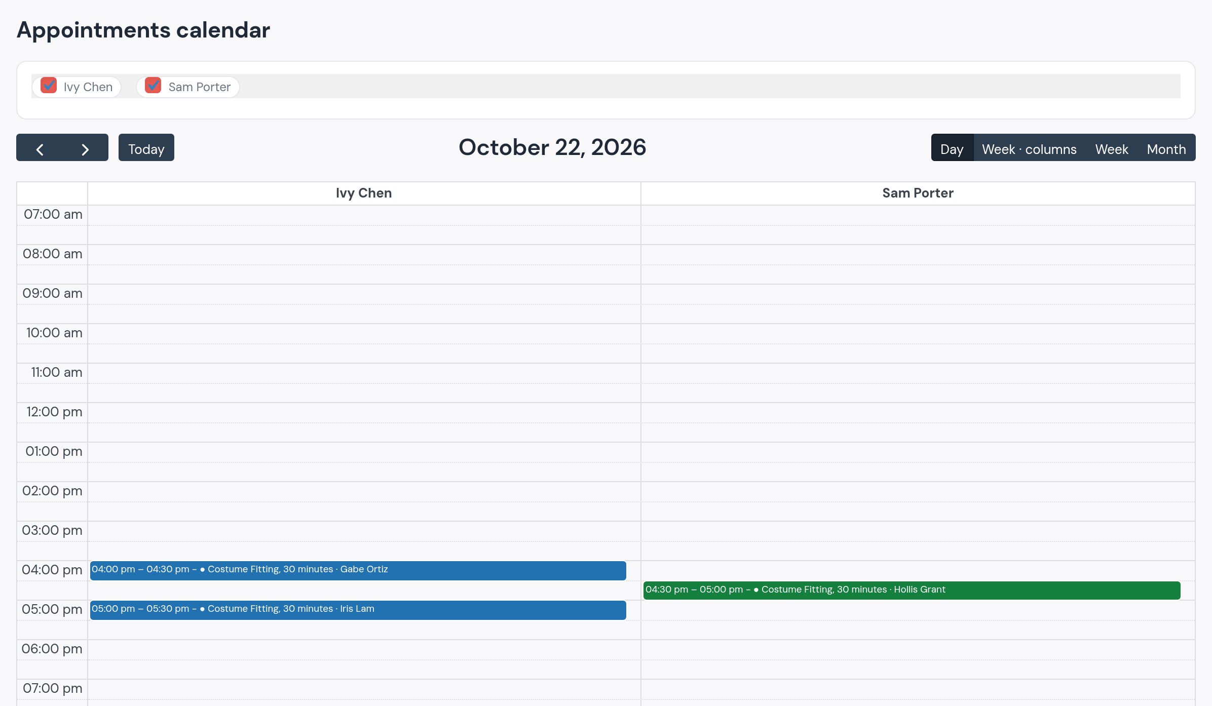Uncheck the Sam Porter checkbox
Image resolution: width=1212 pixels, height=706 pixels.
click(x=153, y=85)
